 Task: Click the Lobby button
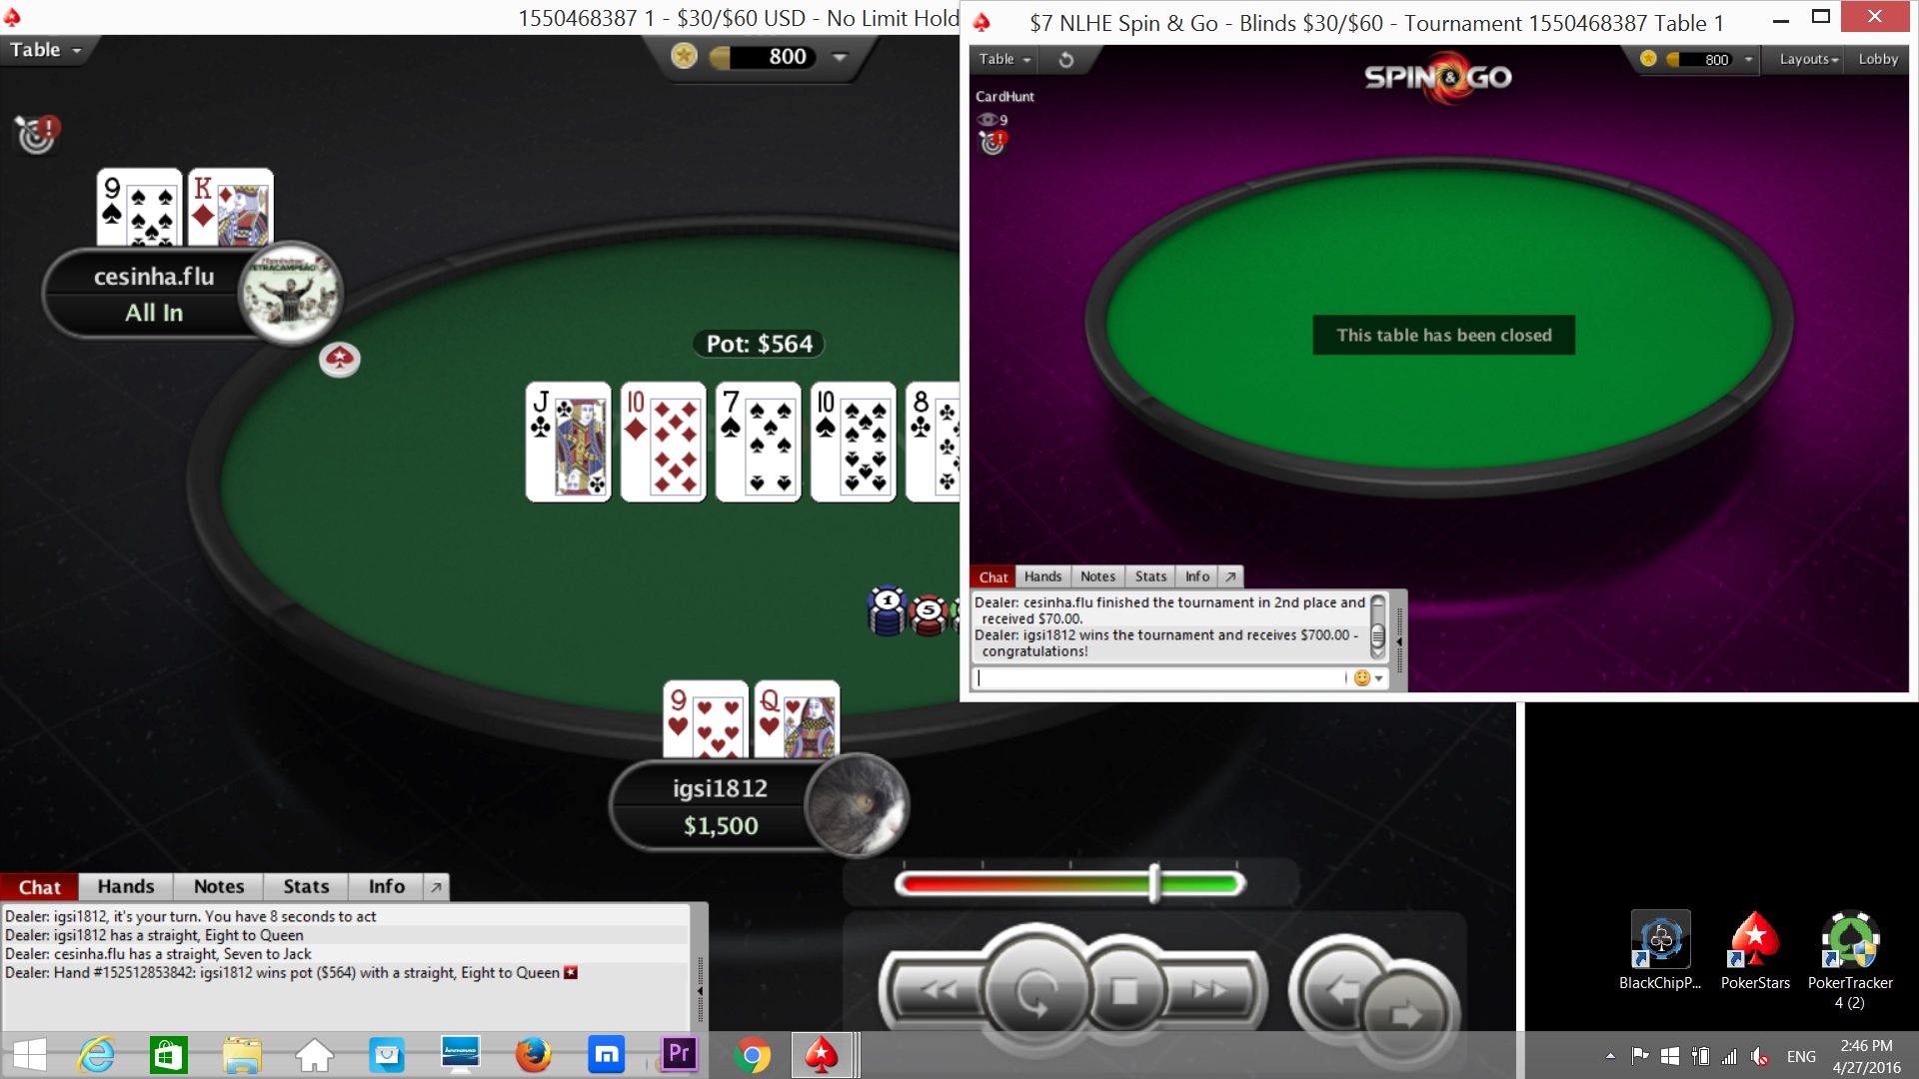tap(1877, 60)
